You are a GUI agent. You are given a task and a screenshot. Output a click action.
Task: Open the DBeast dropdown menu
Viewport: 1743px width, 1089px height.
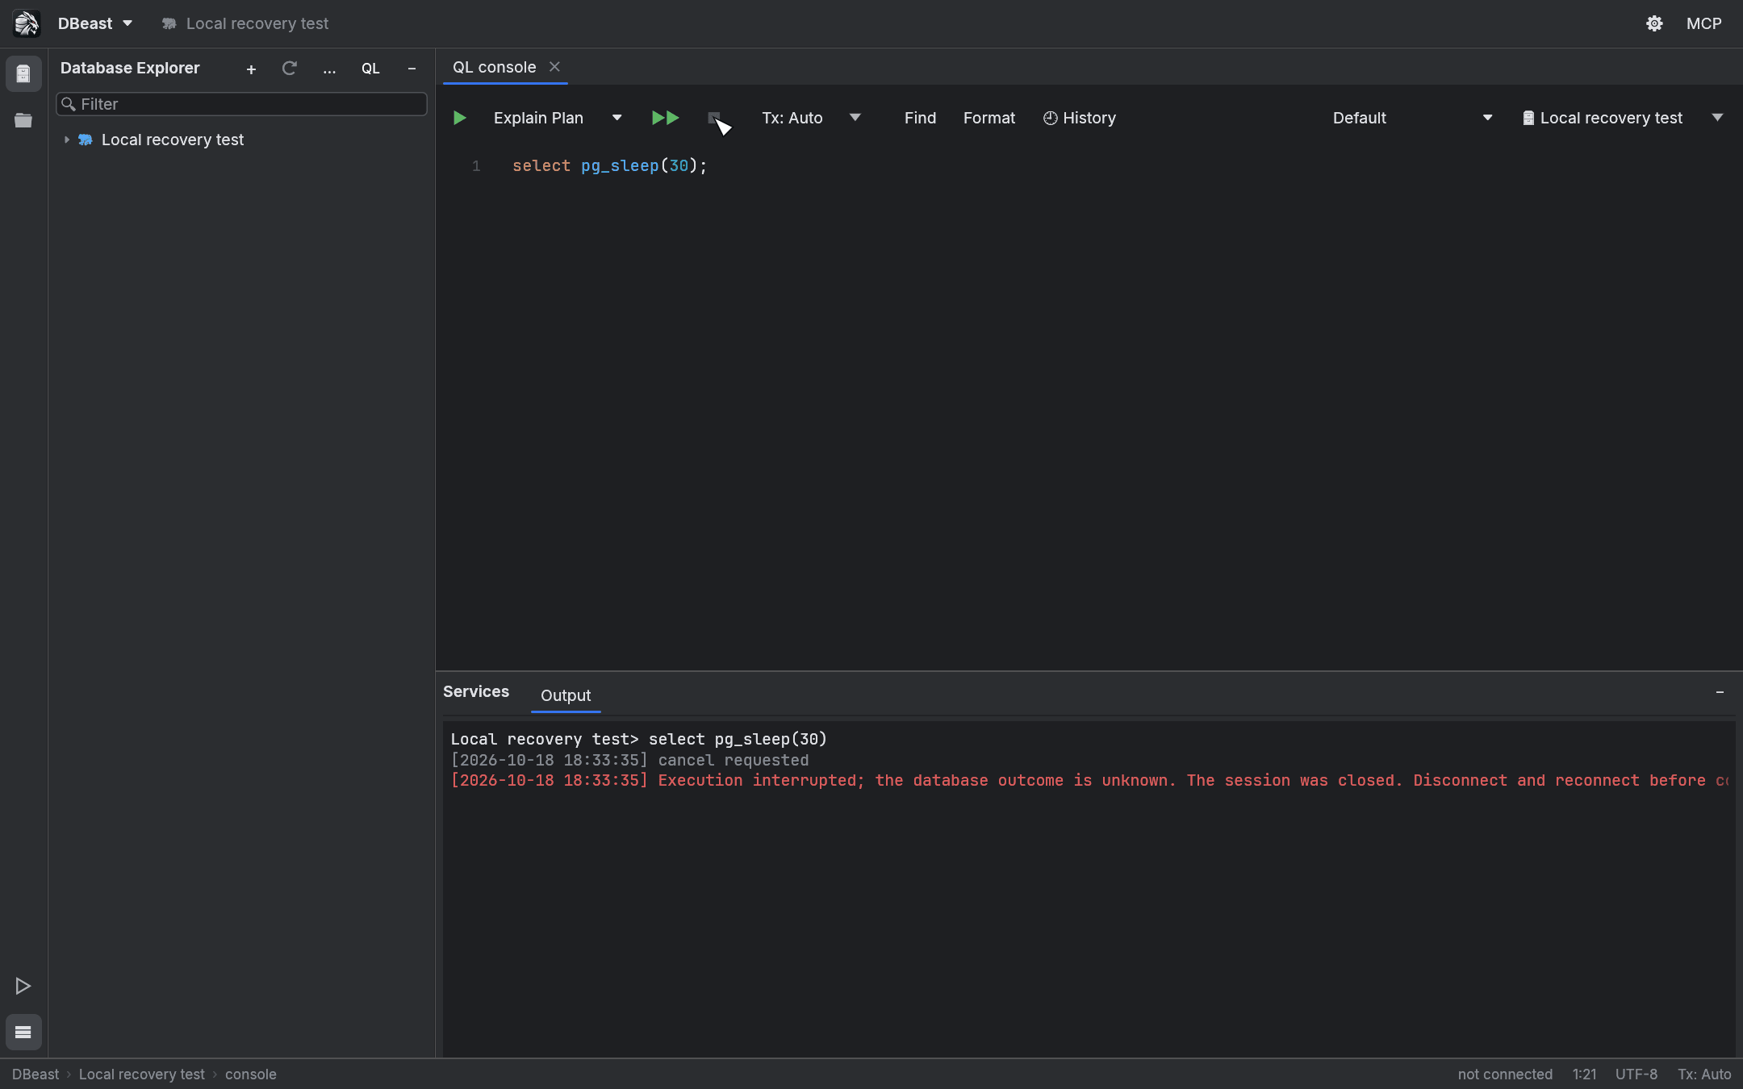click(x=94, y=23)
